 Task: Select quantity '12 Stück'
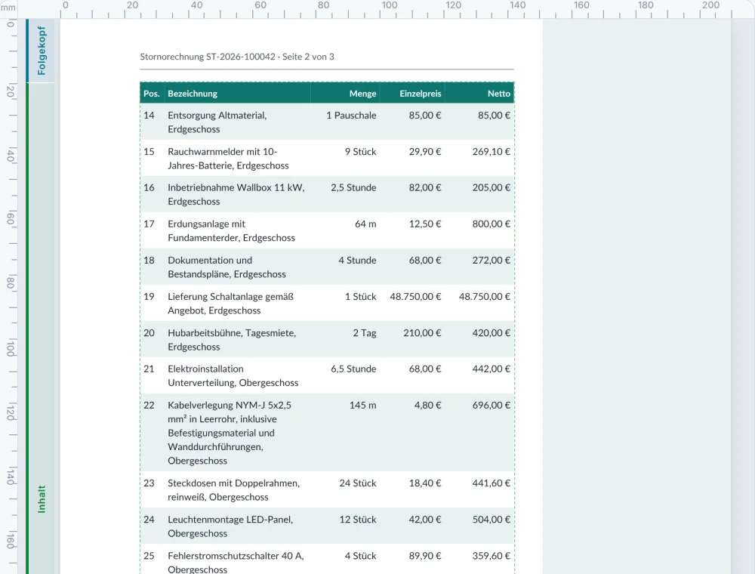358,520
